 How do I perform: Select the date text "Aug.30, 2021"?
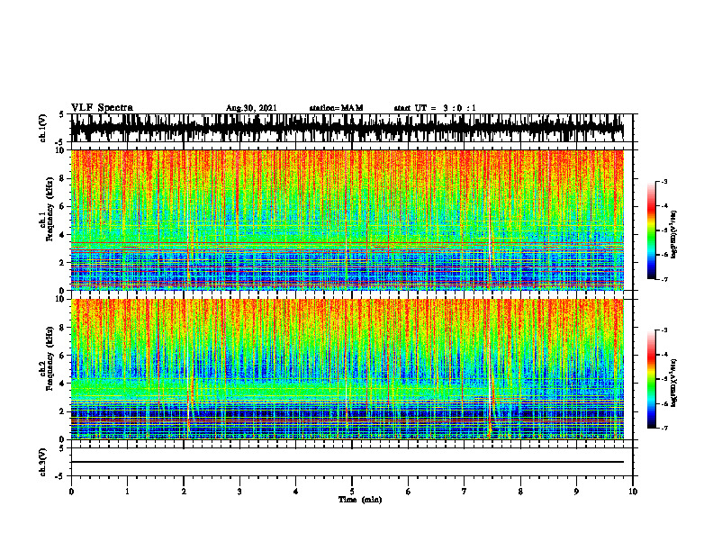click(251, 108)
